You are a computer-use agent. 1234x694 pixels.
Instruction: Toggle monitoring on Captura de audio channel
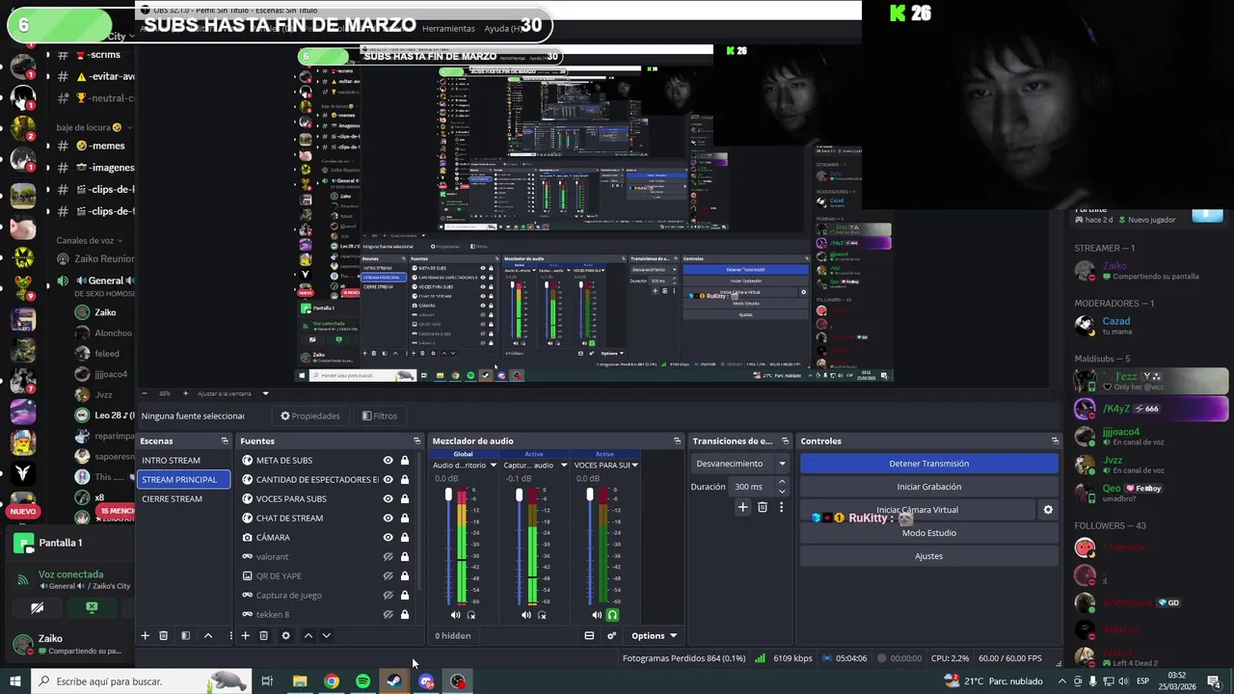click(542, 615)
